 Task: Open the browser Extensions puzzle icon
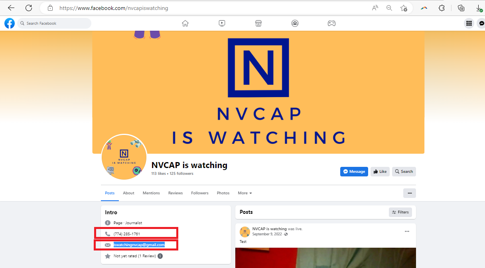pos(442,8)
